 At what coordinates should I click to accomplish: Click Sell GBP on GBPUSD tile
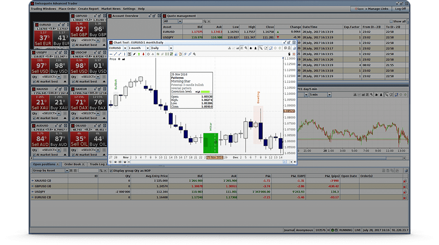point(79,30)
